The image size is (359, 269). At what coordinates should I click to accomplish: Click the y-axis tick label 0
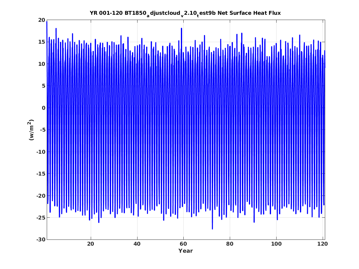[x=44, y=108]
